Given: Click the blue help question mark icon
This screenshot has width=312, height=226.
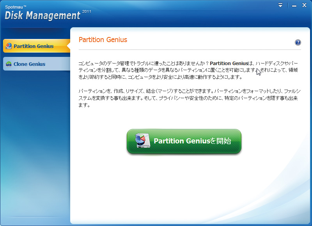Looking at the screenshot, I should click(298, 42).
